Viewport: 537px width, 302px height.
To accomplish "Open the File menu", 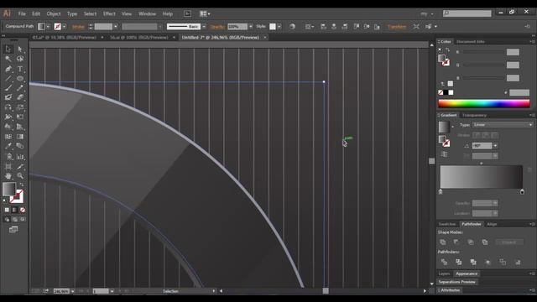I will tap(22, 13).
